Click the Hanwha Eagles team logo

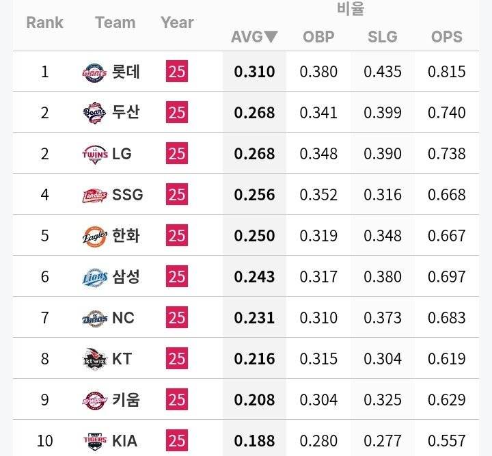pyautogui.click(x=94, y=236)
